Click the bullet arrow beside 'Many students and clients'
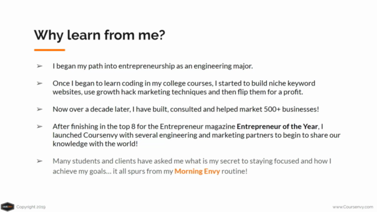 tap(39, 161)
